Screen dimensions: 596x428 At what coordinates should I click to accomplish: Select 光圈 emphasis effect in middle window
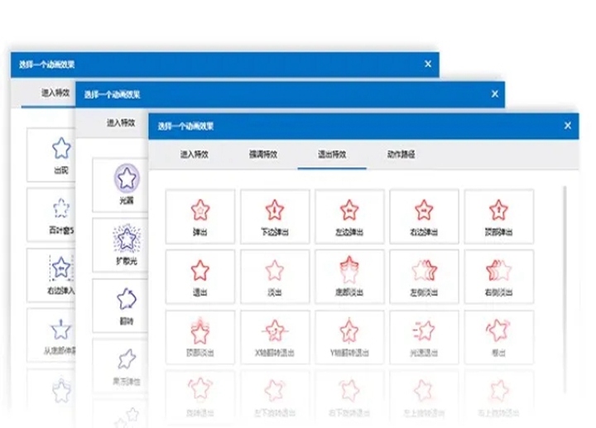[x=120, y=185]
